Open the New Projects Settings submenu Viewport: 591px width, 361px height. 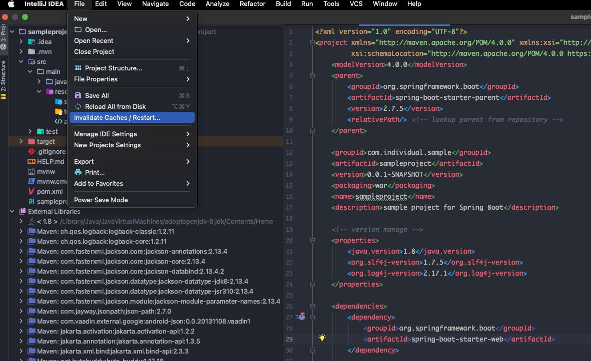(x=132, y=145)
